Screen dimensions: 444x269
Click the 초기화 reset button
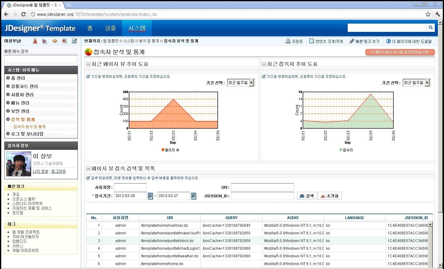[330, 196]
